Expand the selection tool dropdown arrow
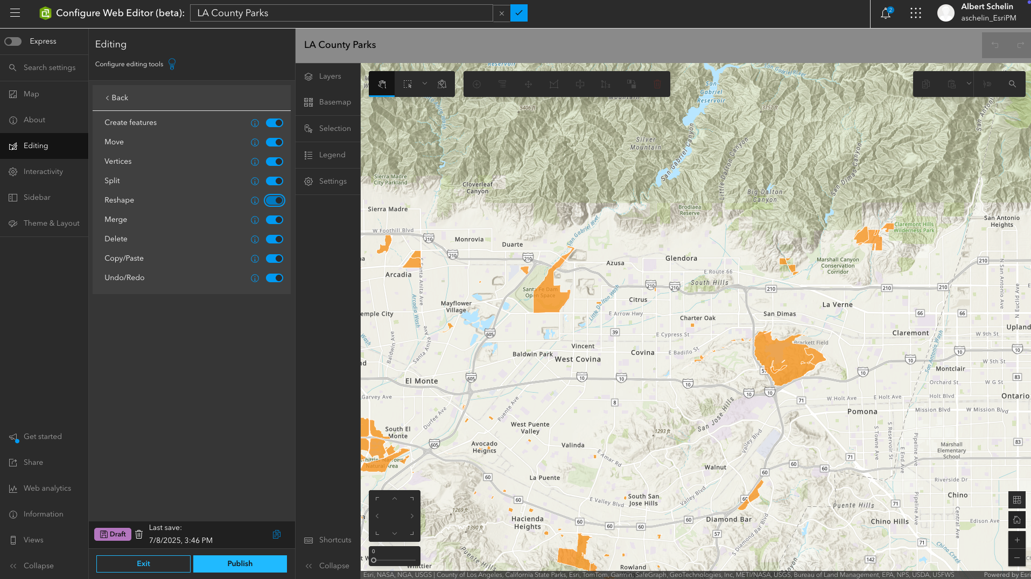Screen dimensions: 1031x579 (425, 84)
